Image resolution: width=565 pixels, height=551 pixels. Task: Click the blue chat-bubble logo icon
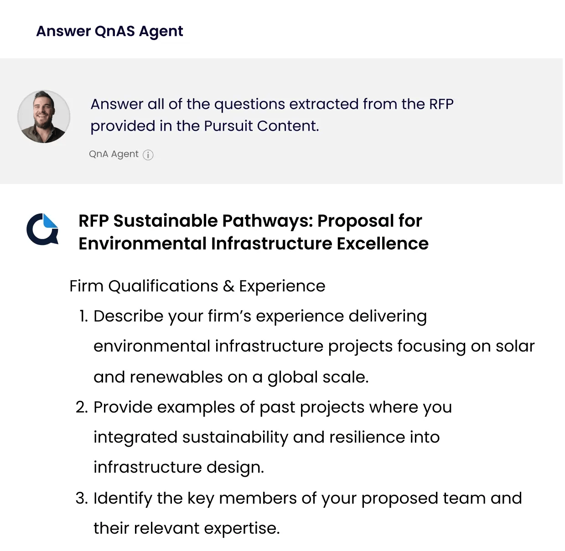(x=42, y=229)
